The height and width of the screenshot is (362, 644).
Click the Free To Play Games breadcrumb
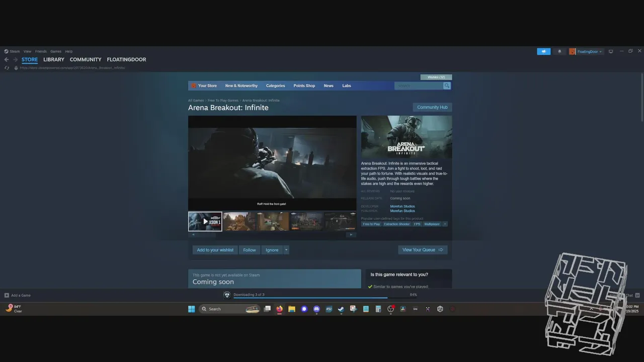pos(223,101)
